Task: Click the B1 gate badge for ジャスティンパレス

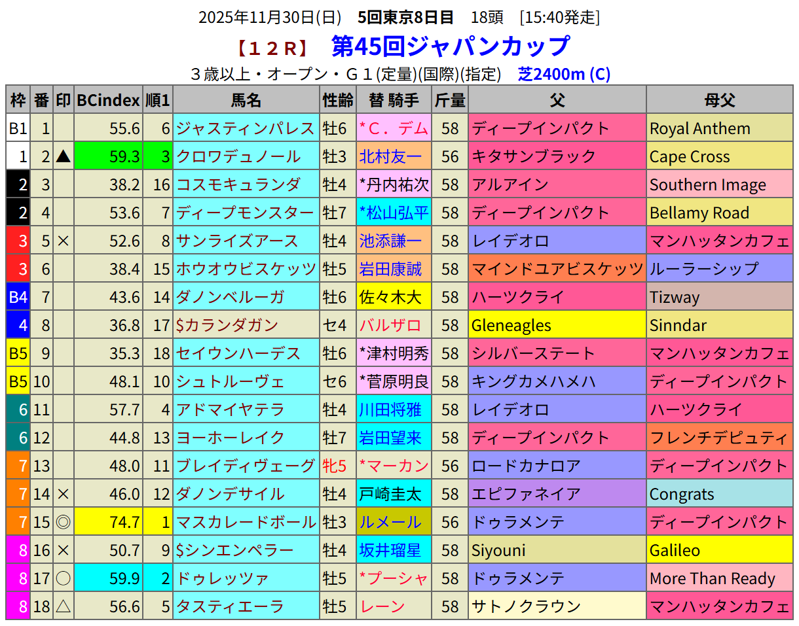Action: [18, 128]
